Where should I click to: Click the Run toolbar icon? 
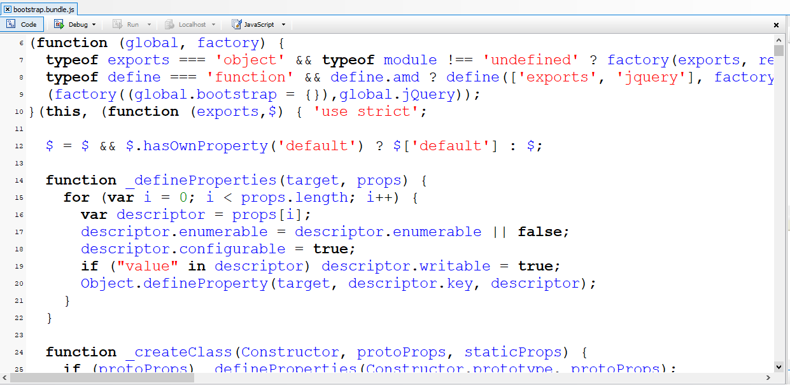pyautogui.click(x=116, y=24)
